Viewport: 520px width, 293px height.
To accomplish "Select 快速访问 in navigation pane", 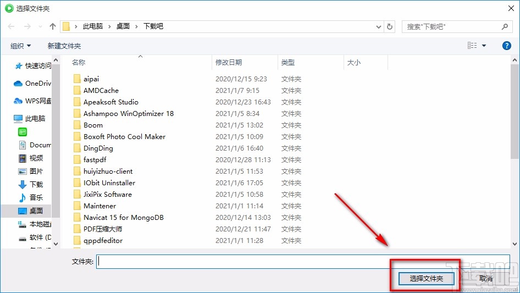I will pyautogui.click(x=33, y=66).
